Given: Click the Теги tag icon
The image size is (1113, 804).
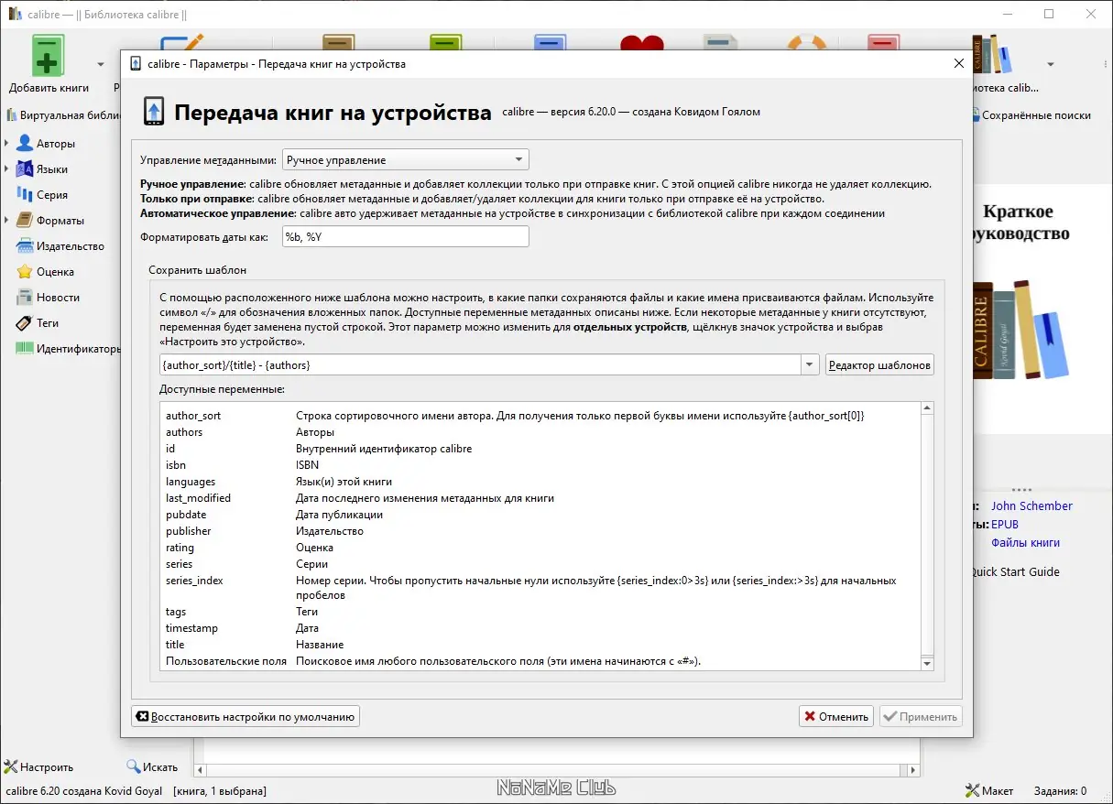Looking at the screenshot, I should [25, 323].
